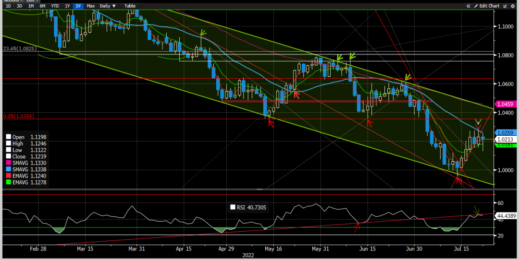Select the highlighted 5Y range
Image resolution: width=519 pixels, height=260 pixels.
pos(78,6)
